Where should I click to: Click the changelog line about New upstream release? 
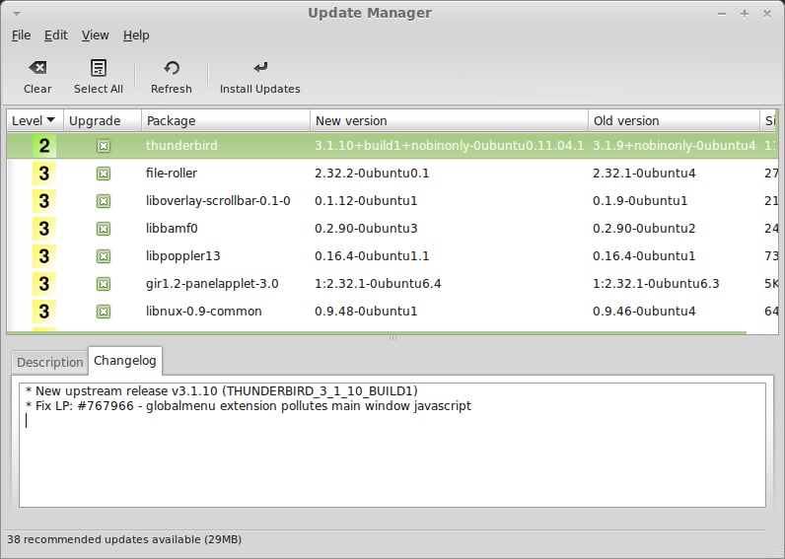[221, 390]
